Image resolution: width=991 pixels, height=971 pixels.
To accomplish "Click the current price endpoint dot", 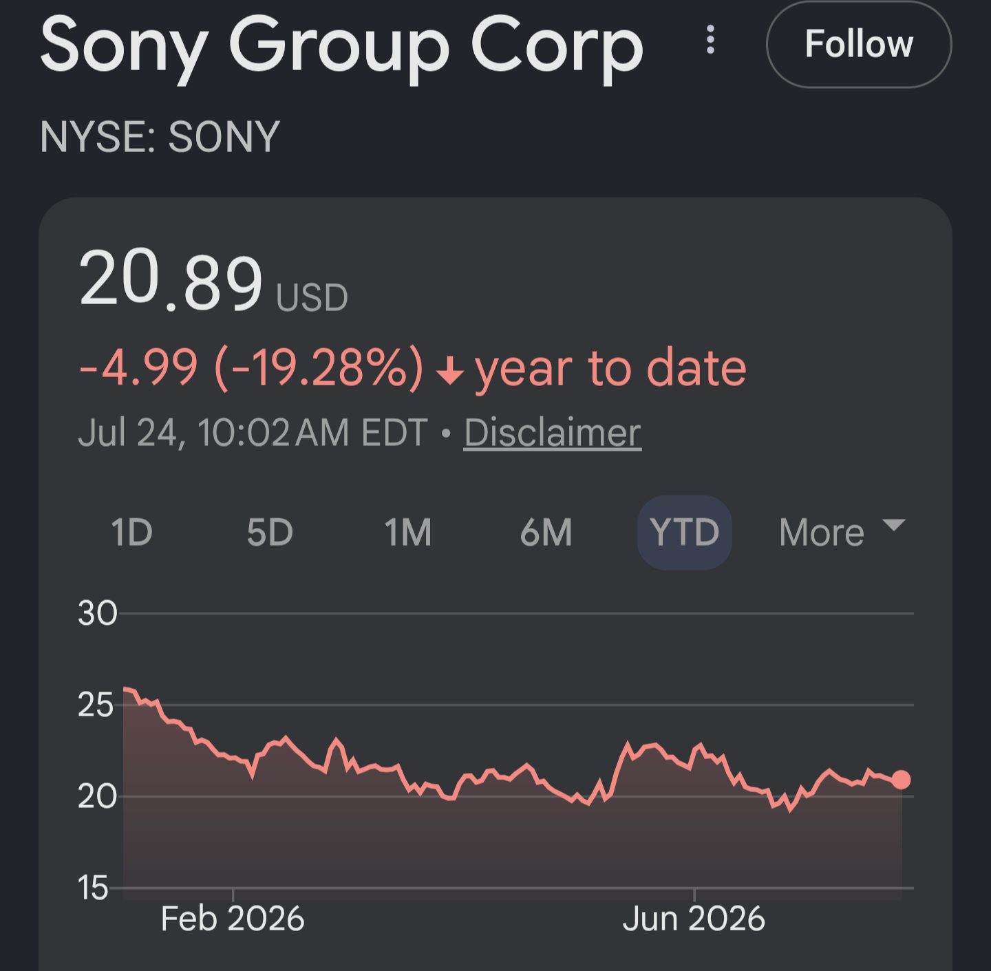I will coord(901,780).
